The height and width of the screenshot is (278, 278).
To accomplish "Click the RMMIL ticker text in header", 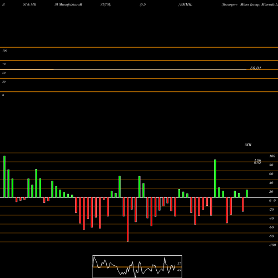I will coord(186,4).
